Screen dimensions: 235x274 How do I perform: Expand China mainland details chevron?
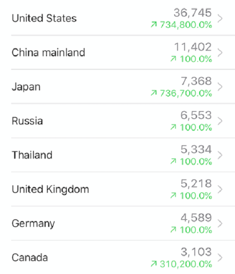pos(220,53)
